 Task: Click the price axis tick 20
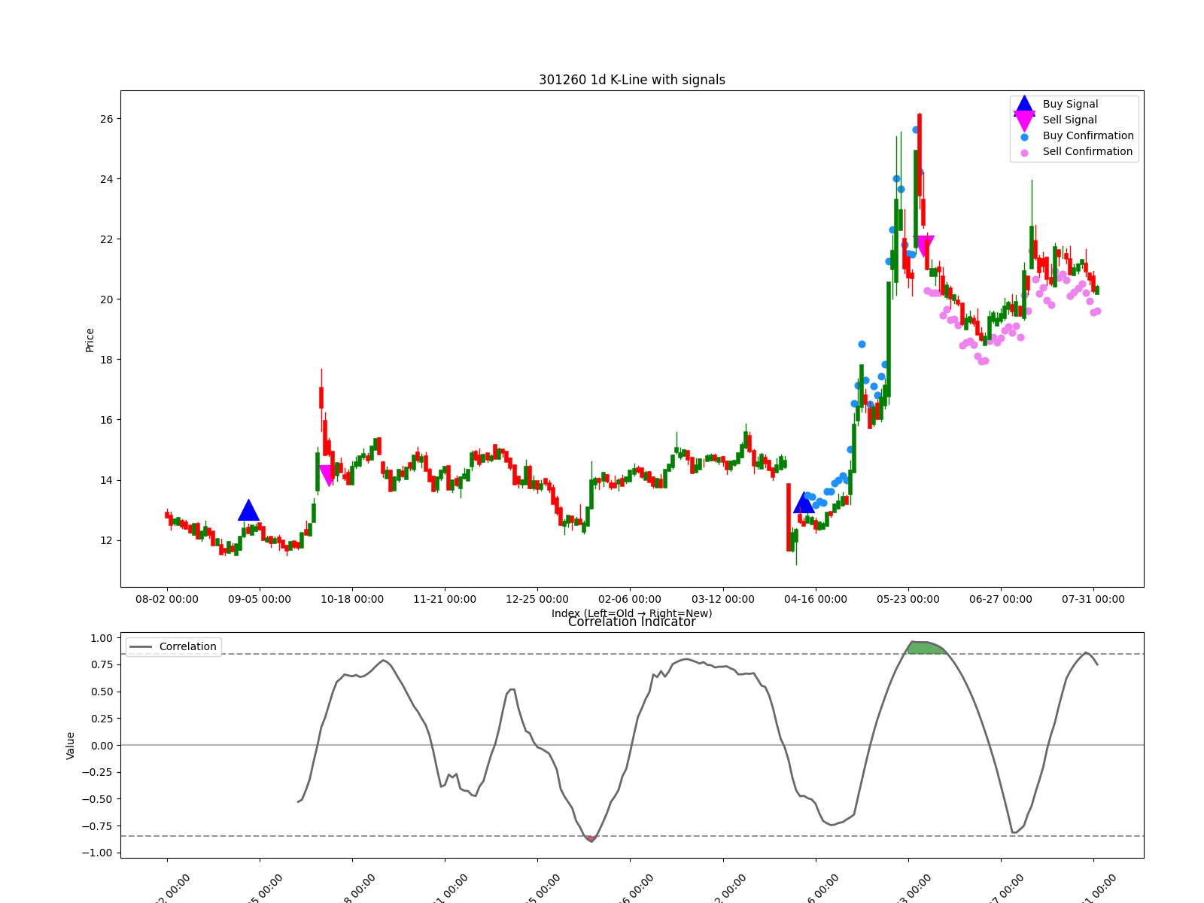click(x=106, y=299)
